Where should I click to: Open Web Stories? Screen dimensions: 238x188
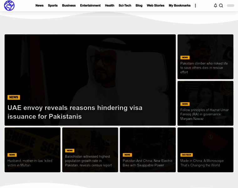155,5
